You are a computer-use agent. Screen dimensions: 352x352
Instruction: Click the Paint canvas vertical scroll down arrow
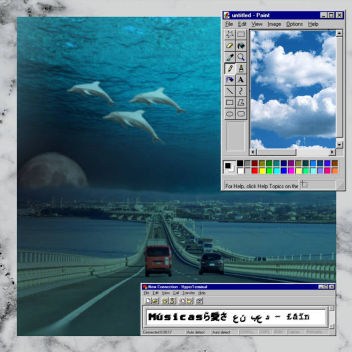339,145
